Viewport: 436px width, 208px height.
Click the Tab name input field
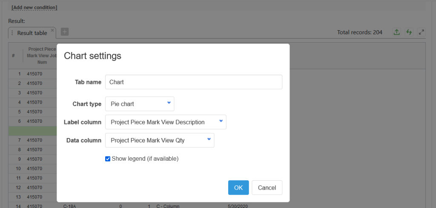click(x=194, y=82)
